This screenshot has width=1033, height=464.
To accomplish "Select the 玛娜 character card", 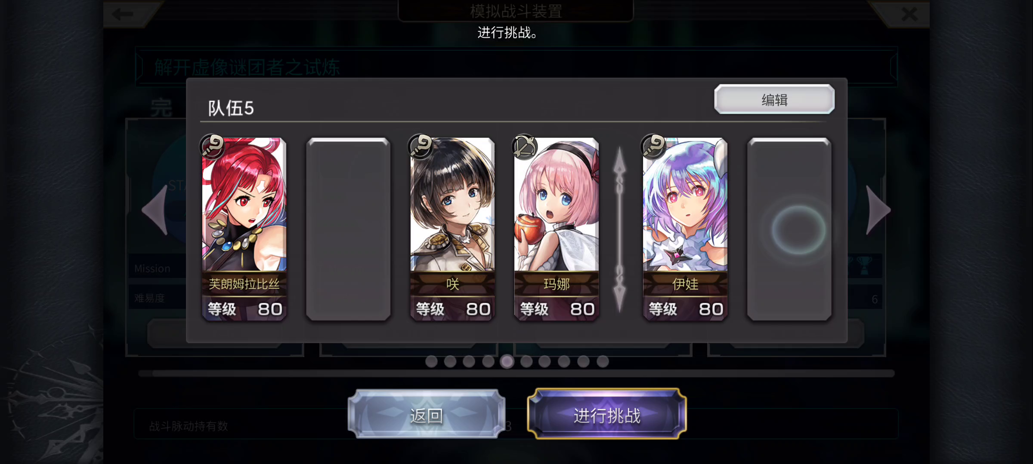I will point(556,229).
